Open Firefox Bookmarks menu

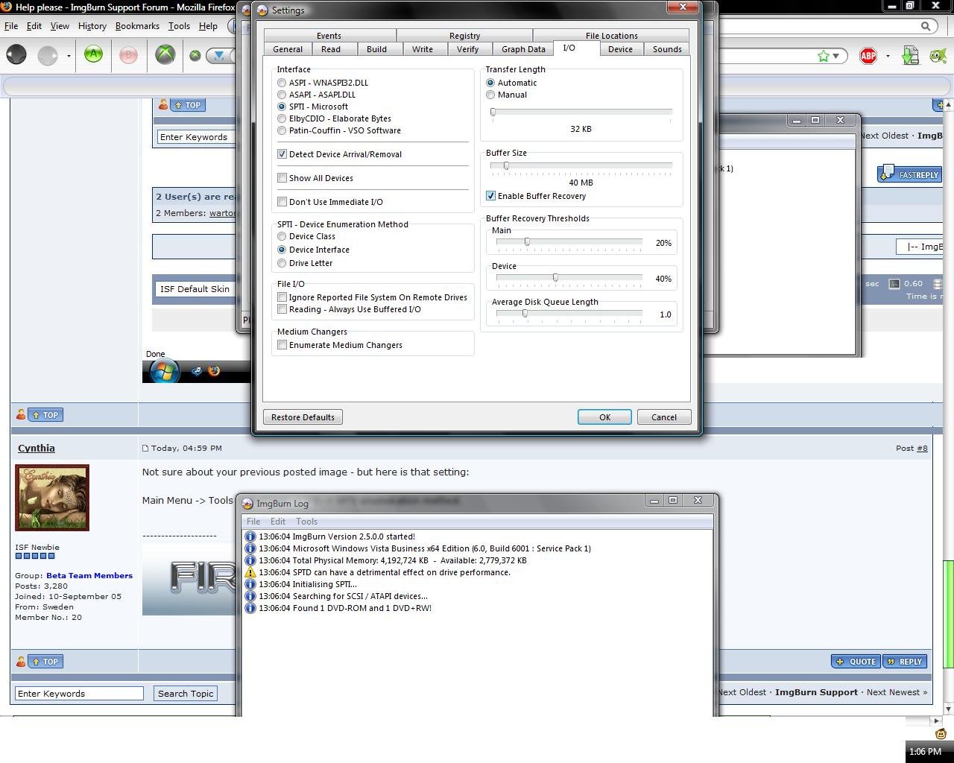click(x=137, y=26)
